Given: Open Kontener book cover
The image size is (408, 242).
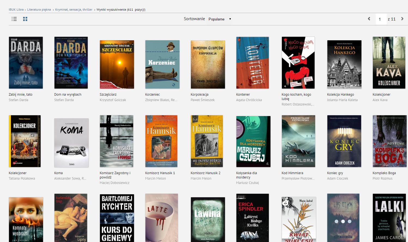Looking at the screenshot, I should 252,63.
